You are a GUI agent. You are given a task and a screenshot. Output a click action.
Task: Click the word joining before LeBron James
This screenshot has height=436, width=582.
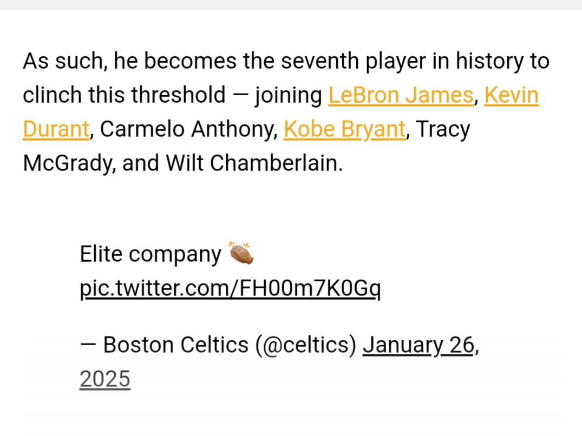pyautogui.click(x=288, y=96)
